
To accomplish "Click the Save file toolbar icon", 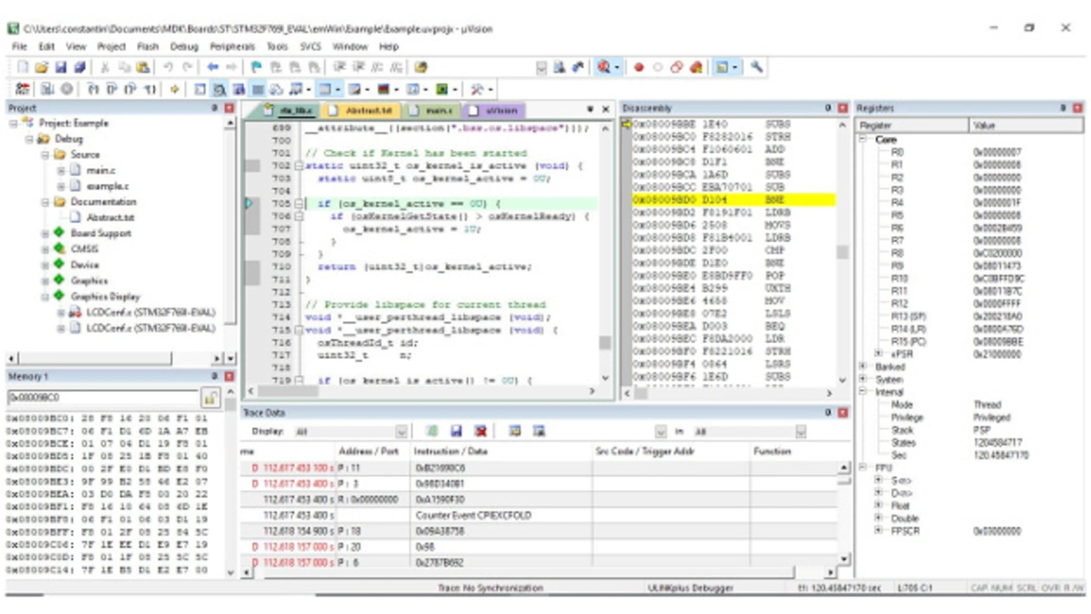I will click(61, 67).
